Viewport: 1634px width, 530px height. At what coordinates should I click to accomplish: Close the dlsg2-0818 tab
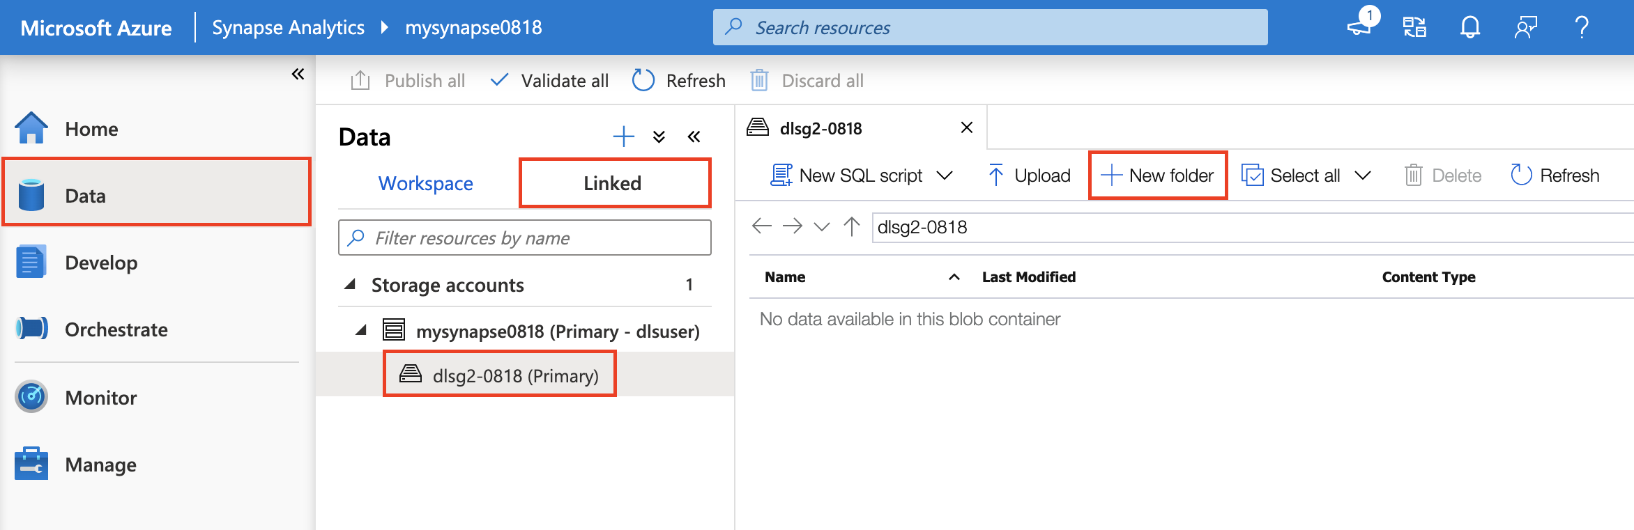pyautogui.click(x=967, y=127)
